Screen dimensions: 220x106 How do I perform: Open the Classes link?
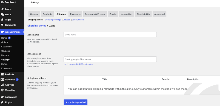[67, 20]
